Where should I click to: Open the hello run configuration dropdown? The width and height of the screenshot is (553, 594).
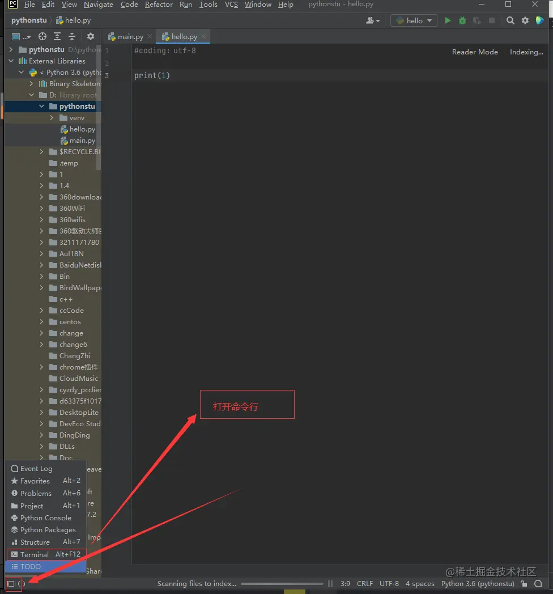coord(414,20)
